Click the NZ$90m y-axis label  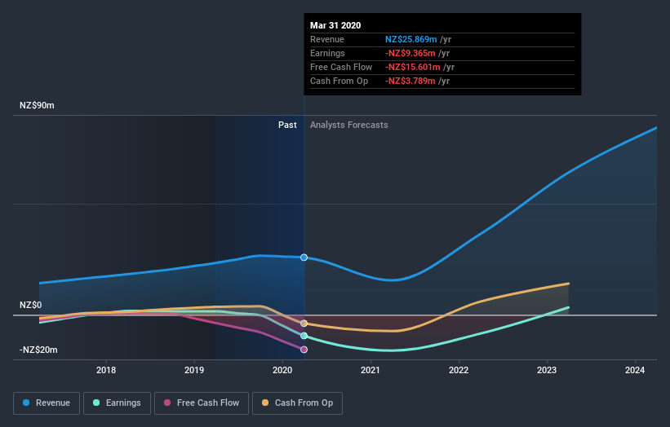point(37,105)
